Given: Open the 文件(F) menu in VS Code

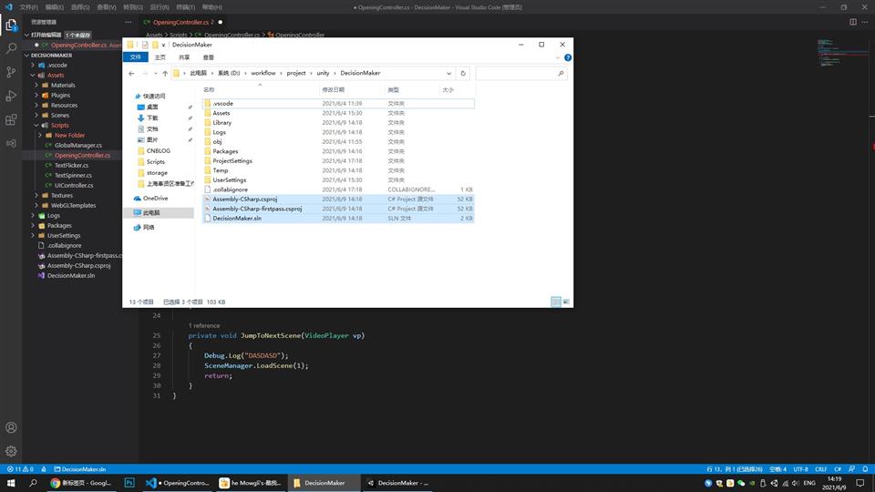Looking at the screenshot, I should (28, 7).
